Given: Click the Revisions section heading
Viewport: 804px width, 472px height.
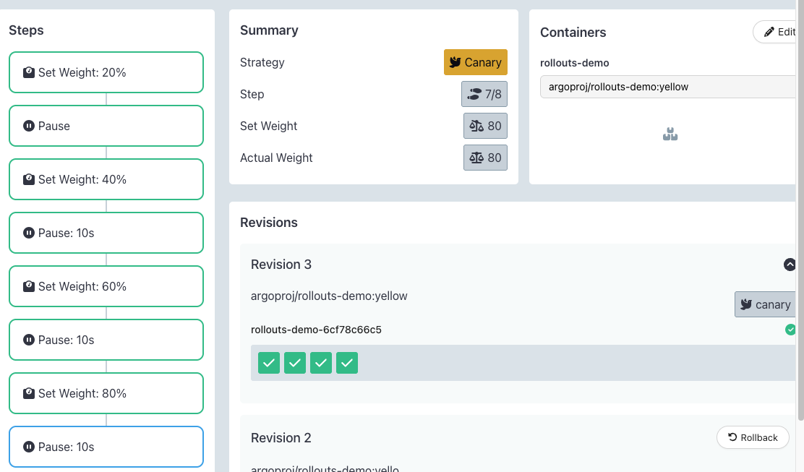Looking at the screenshot, I should click(269, 223).
